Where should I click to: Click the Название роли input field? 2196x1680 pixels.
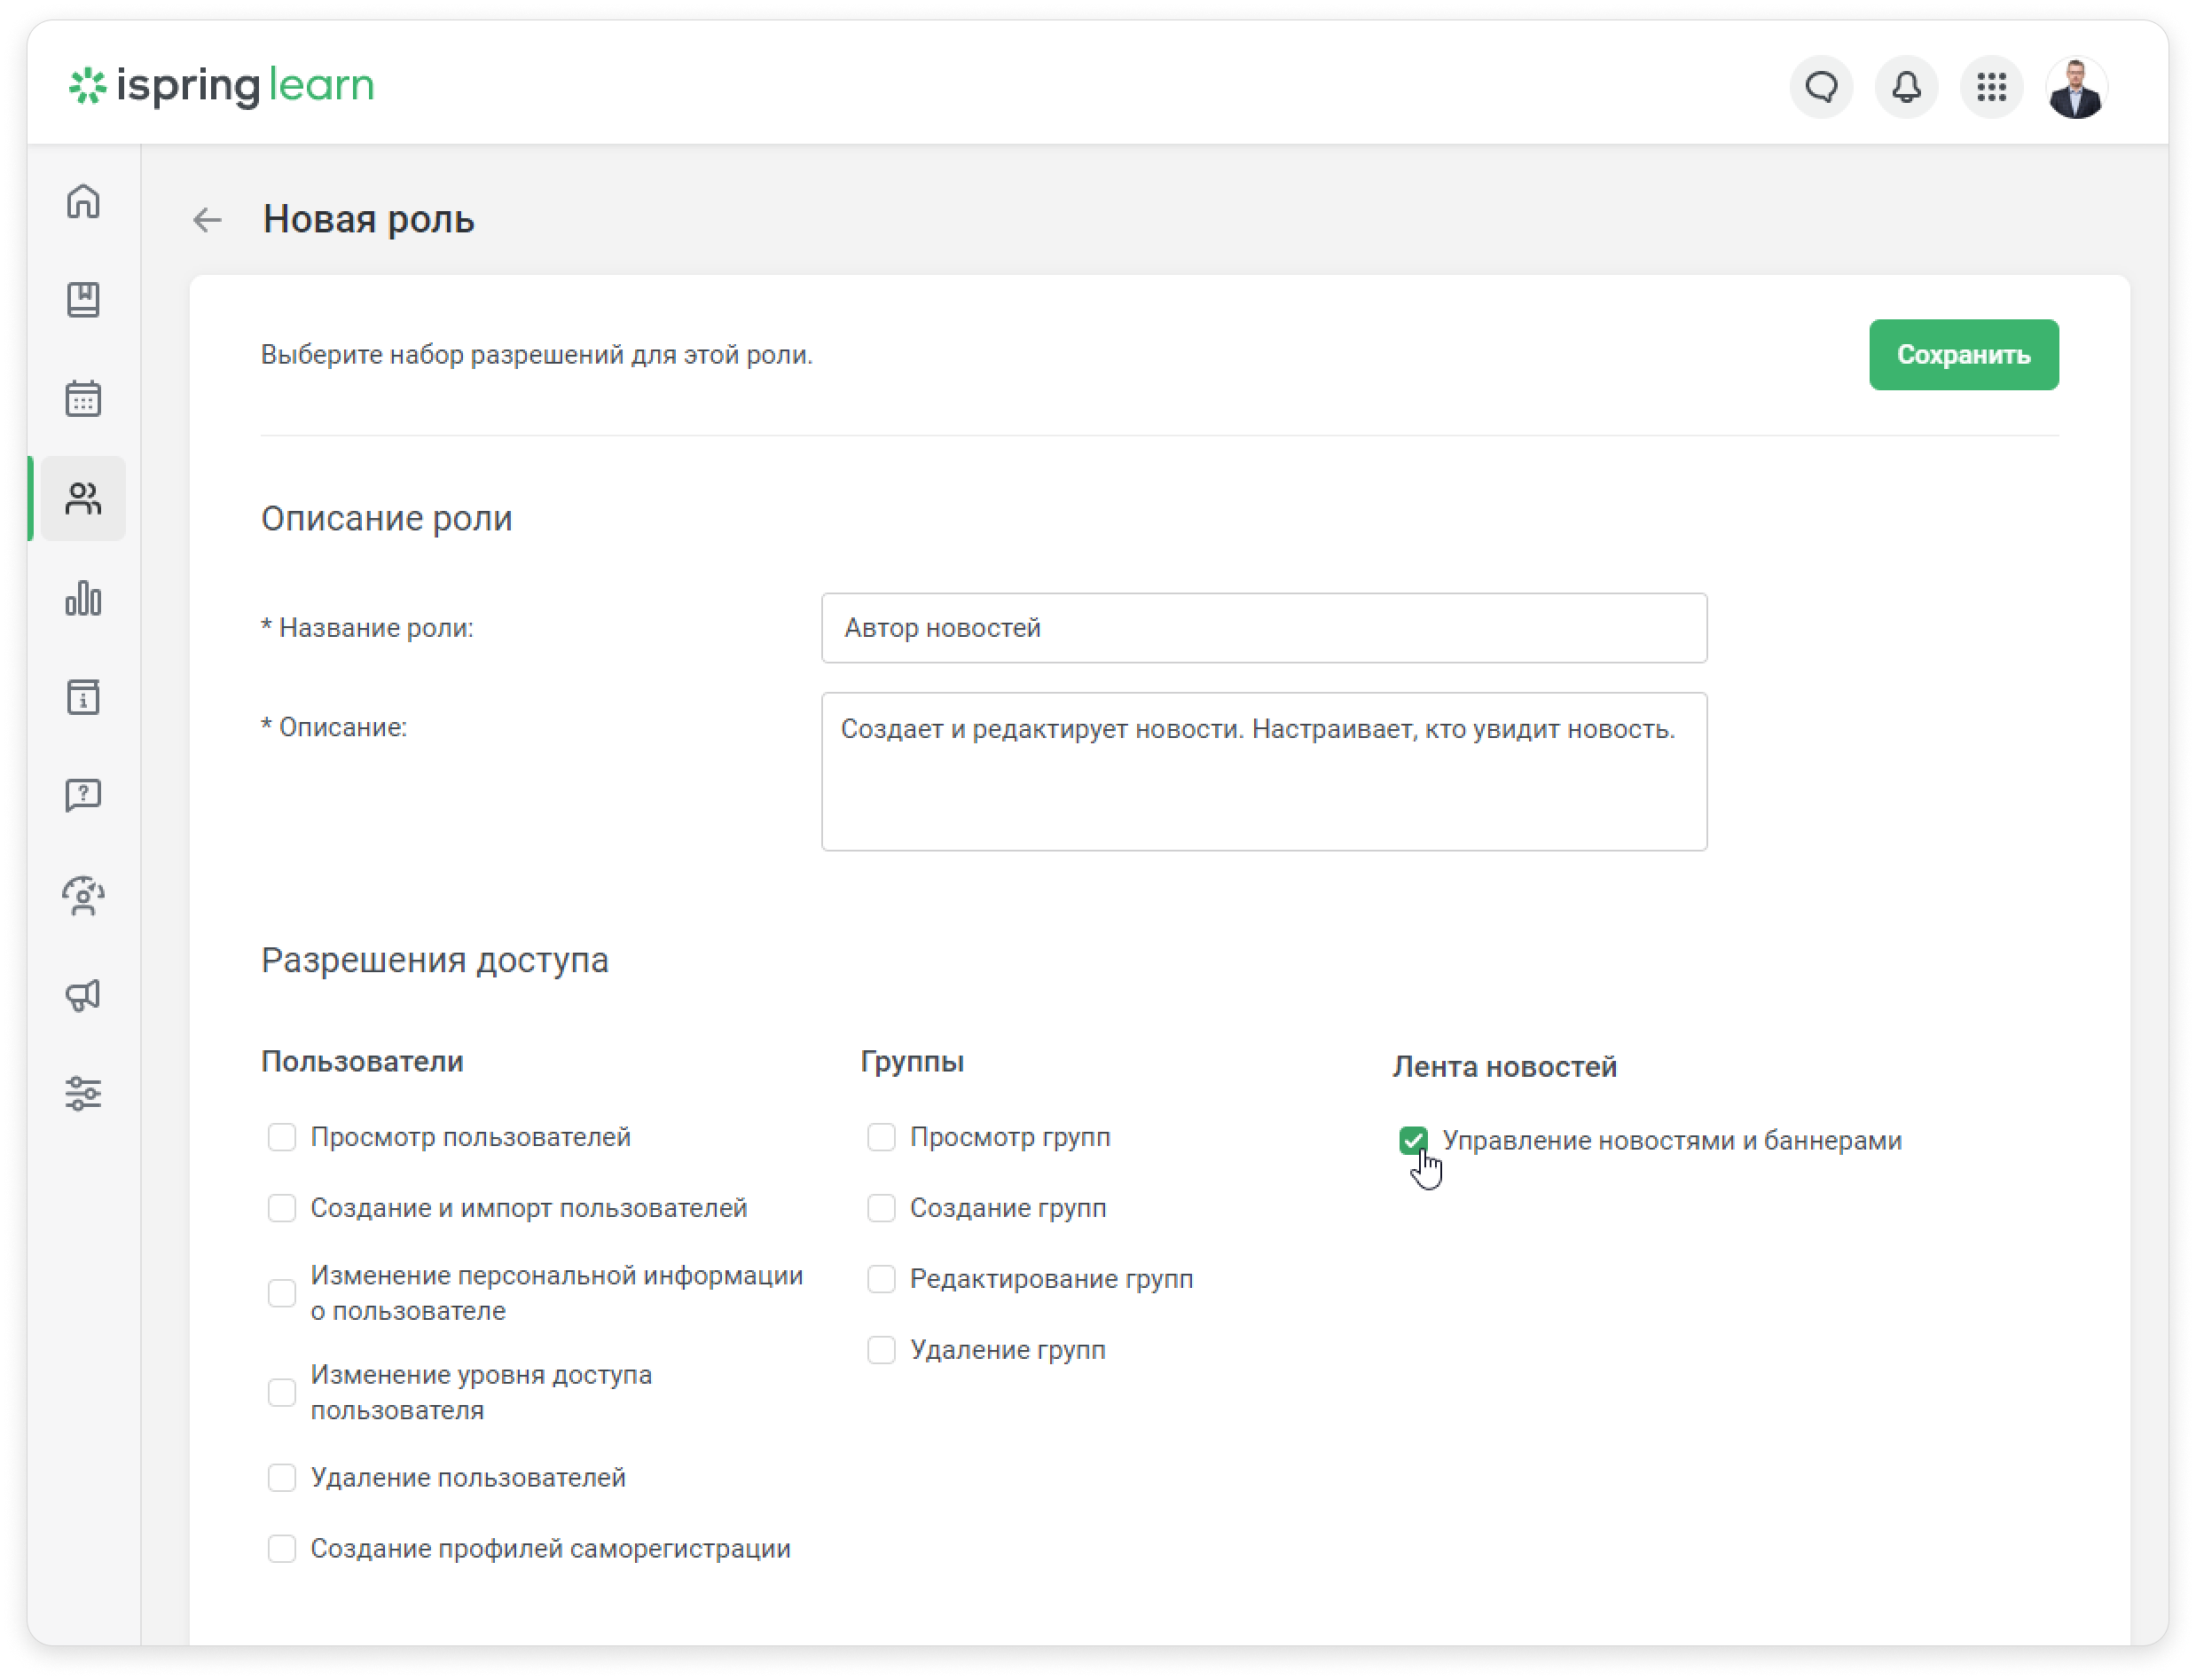(1264, 628)
